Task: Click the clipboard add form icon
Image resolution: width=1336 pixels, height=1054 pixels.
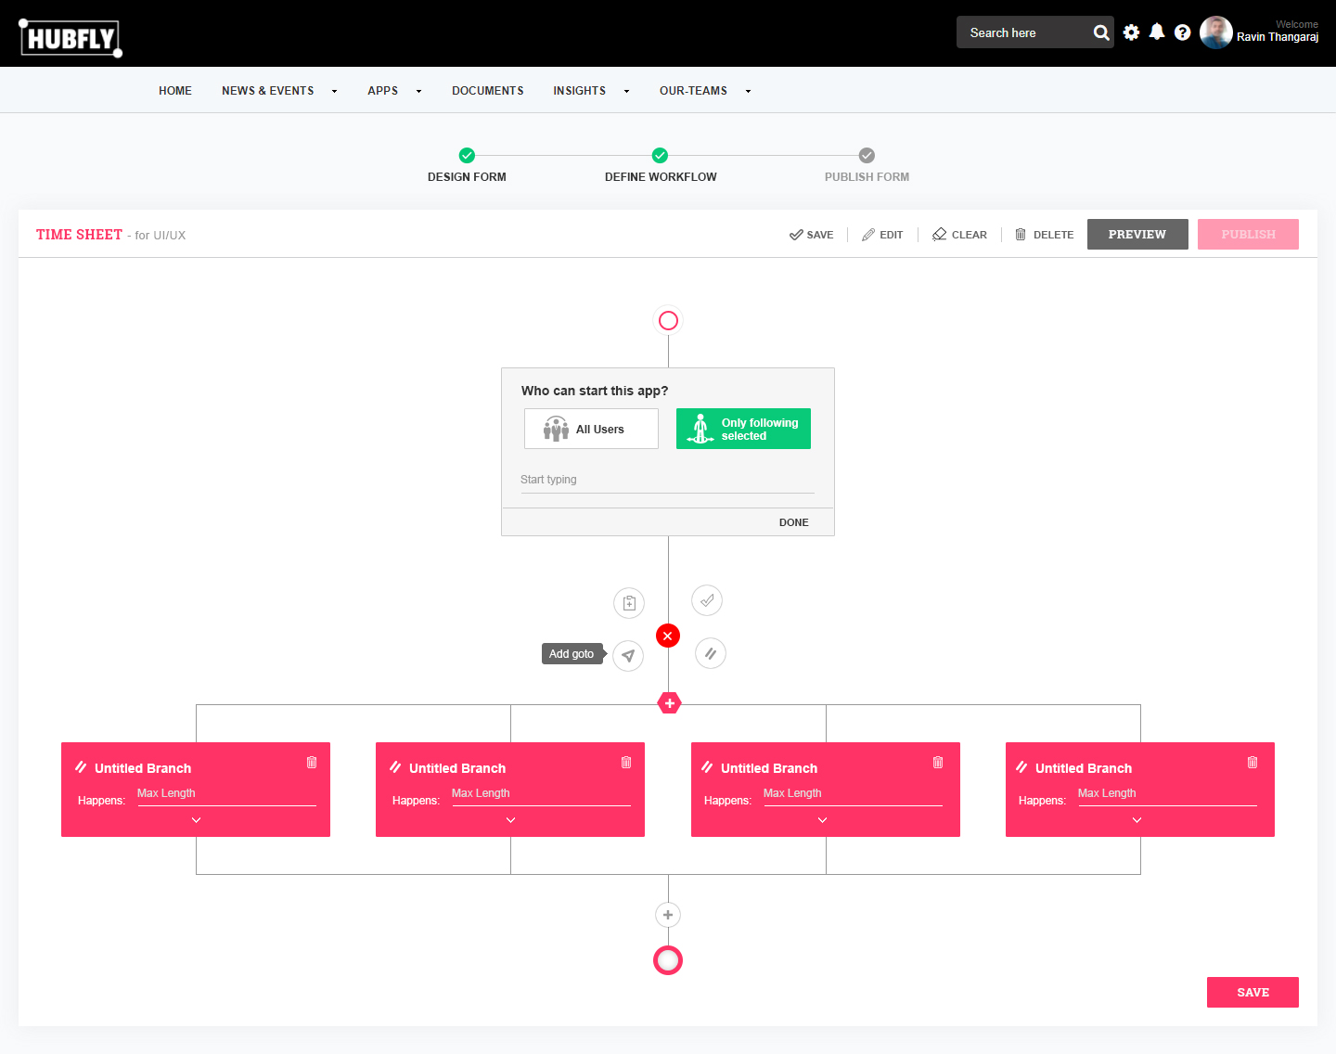Action: pos(629,603)
